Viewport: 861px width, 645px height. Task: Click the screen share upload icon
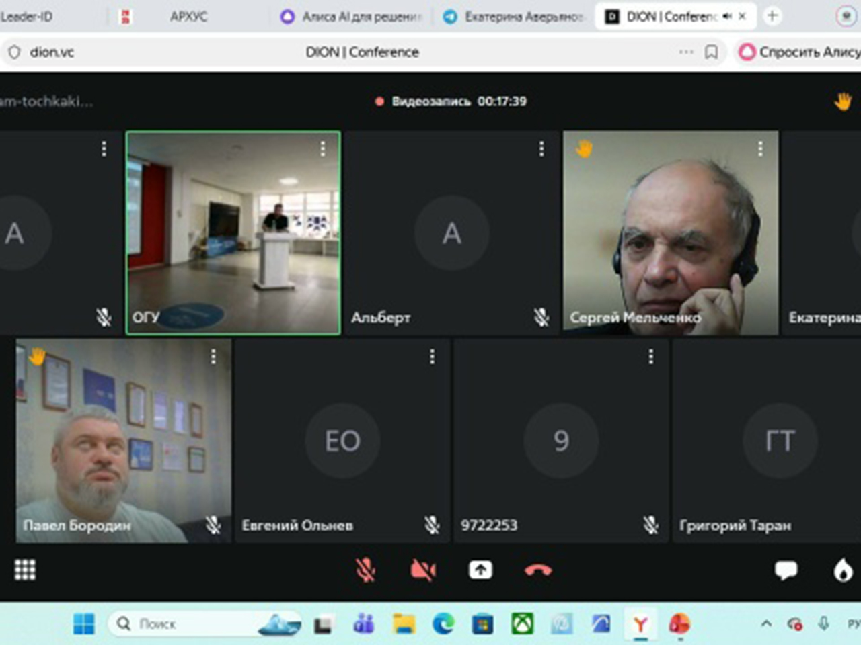(x=480, y=570)
